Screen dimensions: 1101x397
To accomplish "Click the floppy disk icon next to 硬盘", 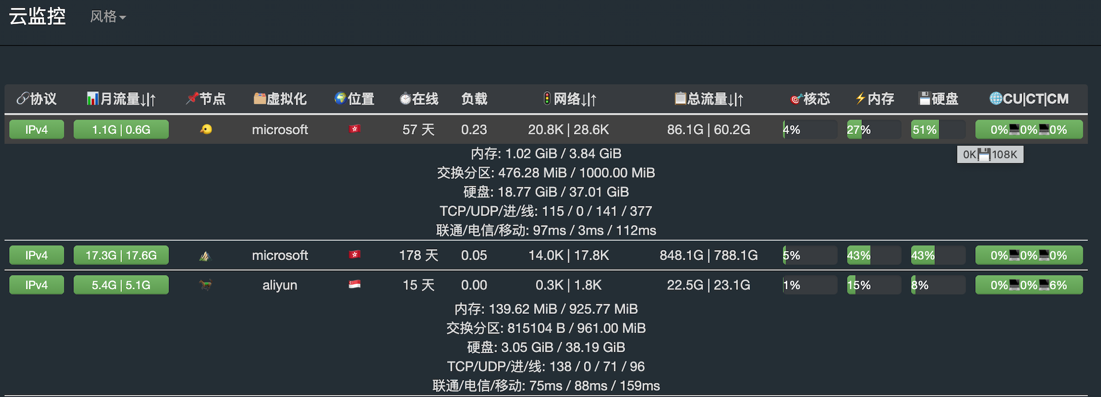I will [925, 99].
